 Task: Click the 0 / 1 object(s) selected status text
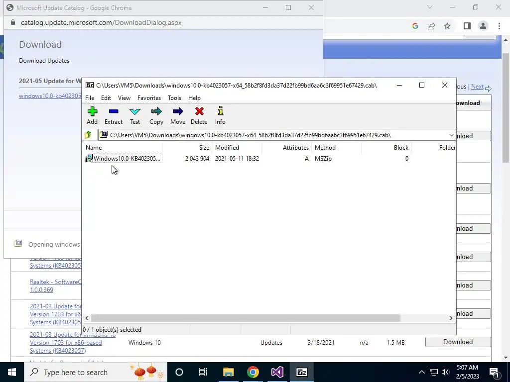pyautogui.click(x=112, y=330)
